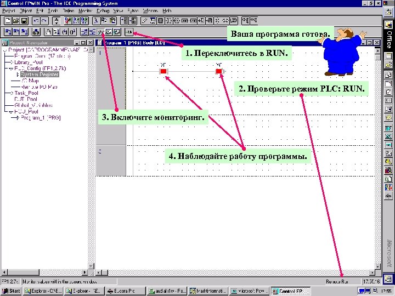This screenshot has height=296, width=395.
Task: Click the navigator horizontal scrollbar left arrow
Action: pos(4,272)
